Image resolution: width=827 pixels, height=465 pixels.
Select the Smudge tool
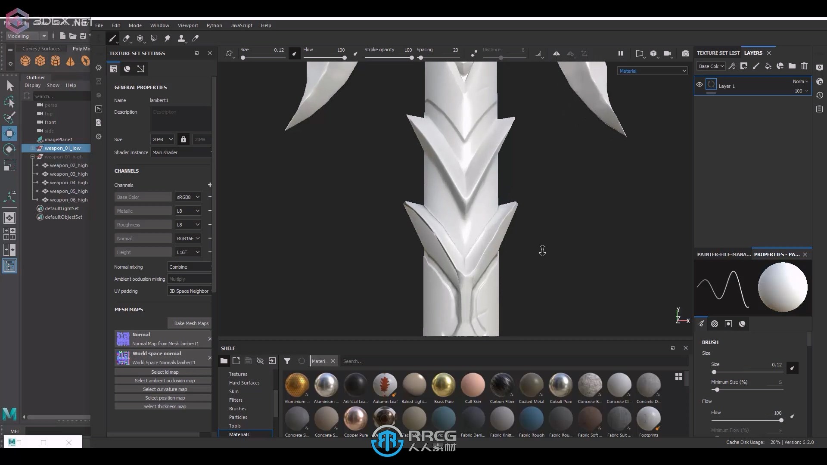(x=168, y=38)
